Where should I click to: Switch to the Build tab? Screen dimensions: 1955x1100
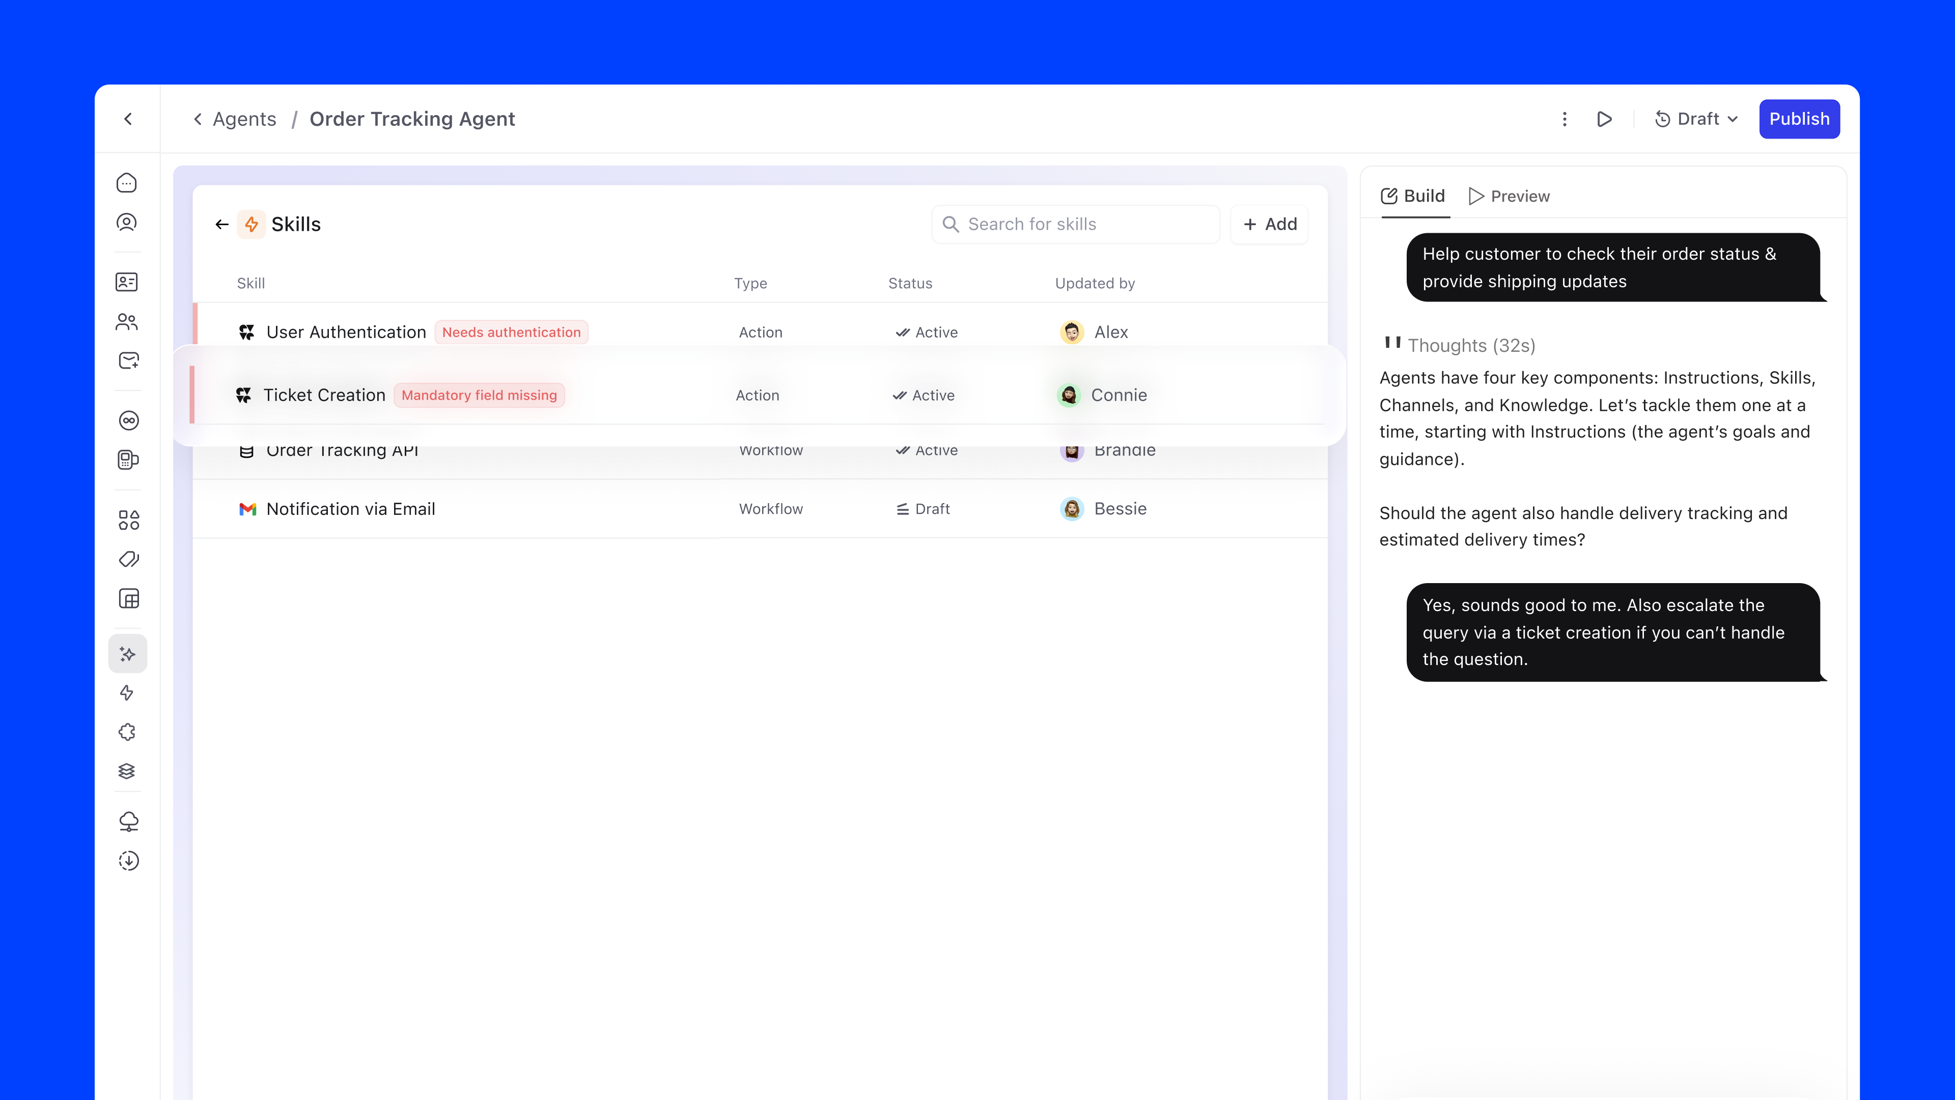coord(1413,196)
